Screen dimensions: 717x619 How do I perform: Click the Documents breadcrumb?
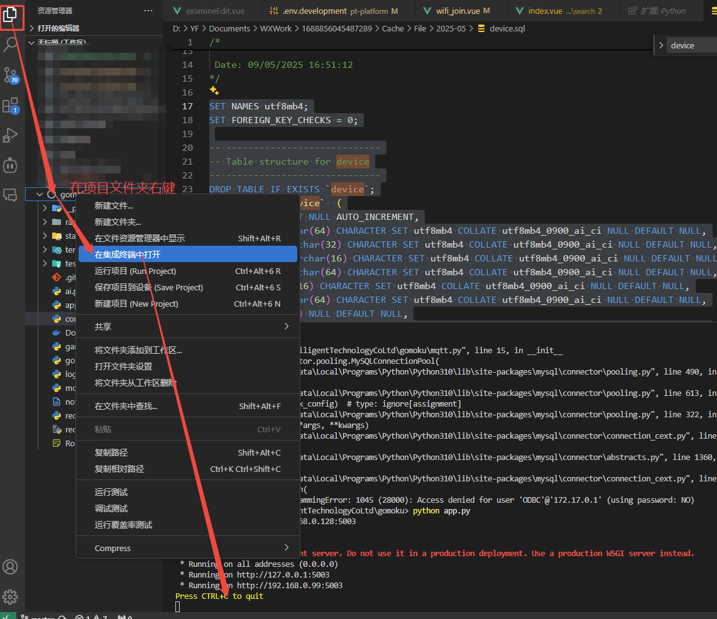pyautogui.click(x=229, y=28)
